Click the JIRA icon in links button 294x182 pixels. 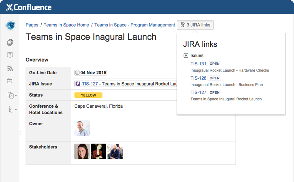coord(183,25)
